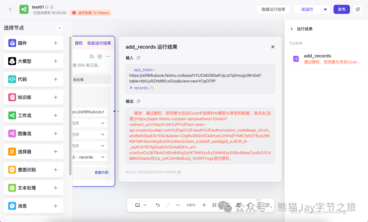Click 收起运行结果 on the node

99,43
